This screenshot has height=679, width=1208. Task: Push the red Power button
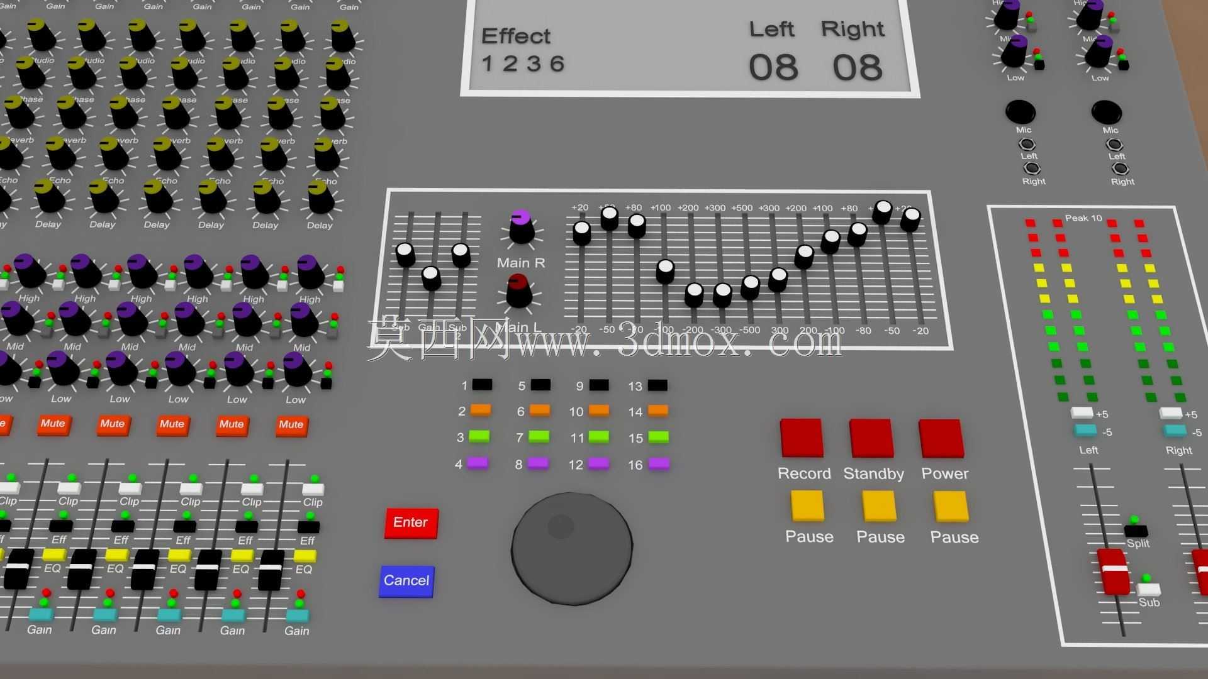click(x=941, y=438)
